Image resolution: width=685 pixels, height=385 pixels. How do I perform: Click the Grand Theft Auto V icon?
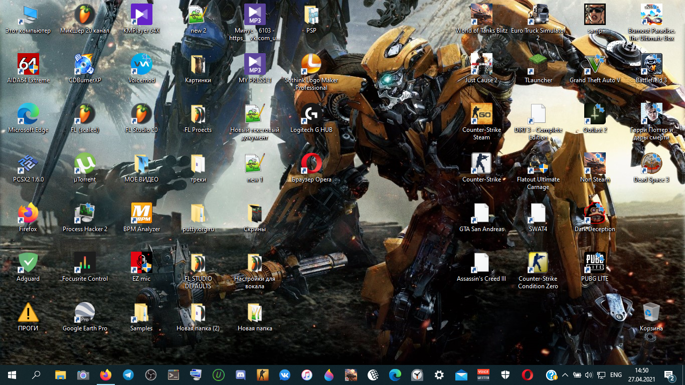click(x=595, y=65)
